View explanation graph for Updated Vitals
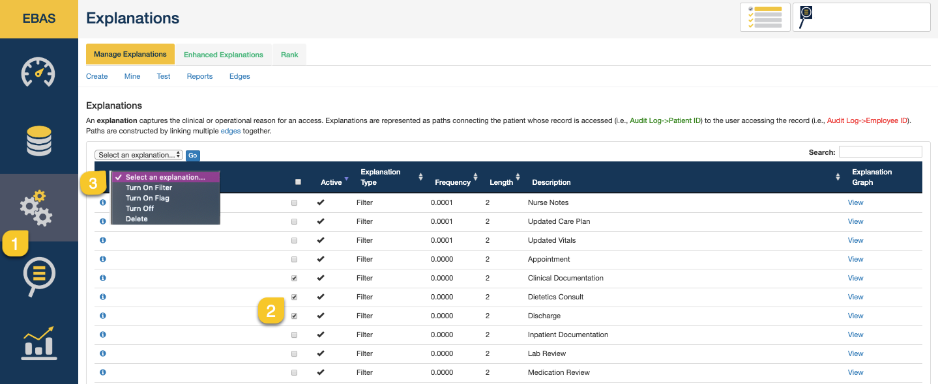 [855, 240]
